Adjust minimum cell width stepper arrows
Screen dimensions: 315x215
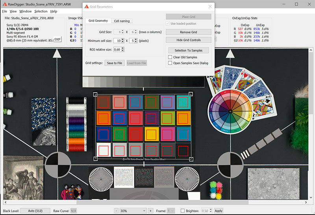[x=123, y=41]
